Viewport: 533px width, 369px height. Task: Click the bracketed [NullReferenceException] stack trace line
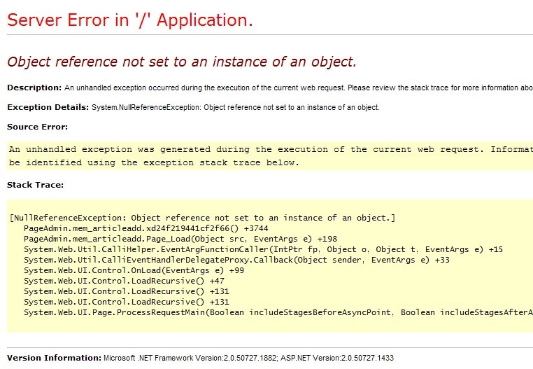pyautogui.click(x=202, y=218)
